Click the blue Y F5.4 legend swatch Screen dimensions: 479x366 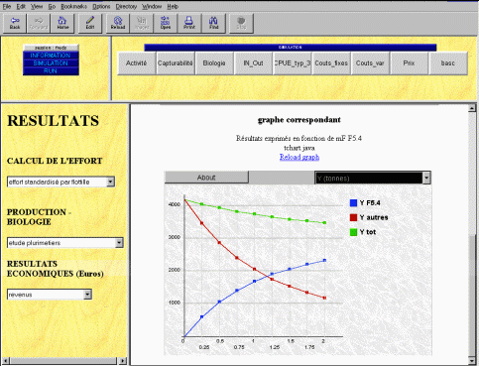[353, 203]
